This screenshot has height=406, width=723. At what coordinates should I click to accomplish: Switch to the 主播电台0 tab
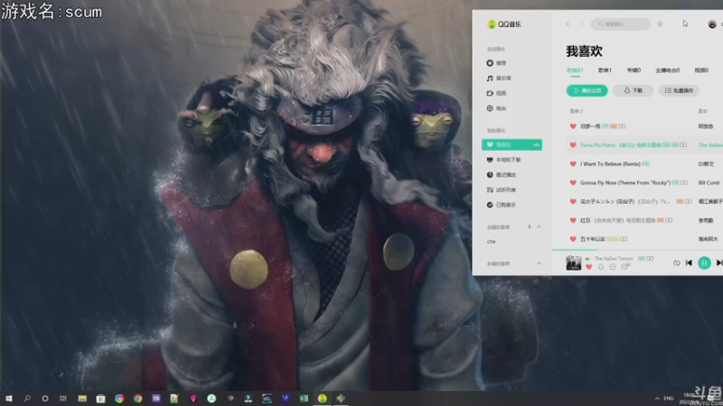667,70
